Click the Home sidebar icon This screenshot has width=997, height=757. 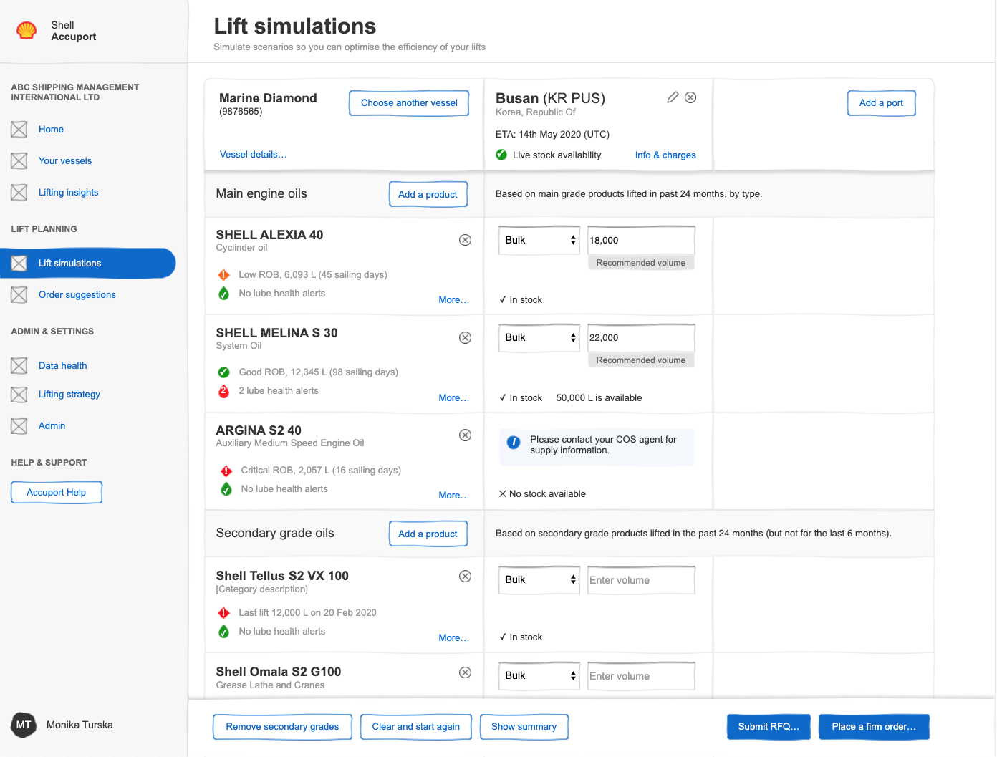click(19, 130)
